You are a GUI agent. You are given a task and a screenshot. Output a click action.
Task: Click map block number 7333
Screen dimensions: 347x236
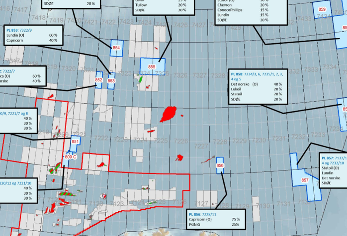click(x=311, y=70)
